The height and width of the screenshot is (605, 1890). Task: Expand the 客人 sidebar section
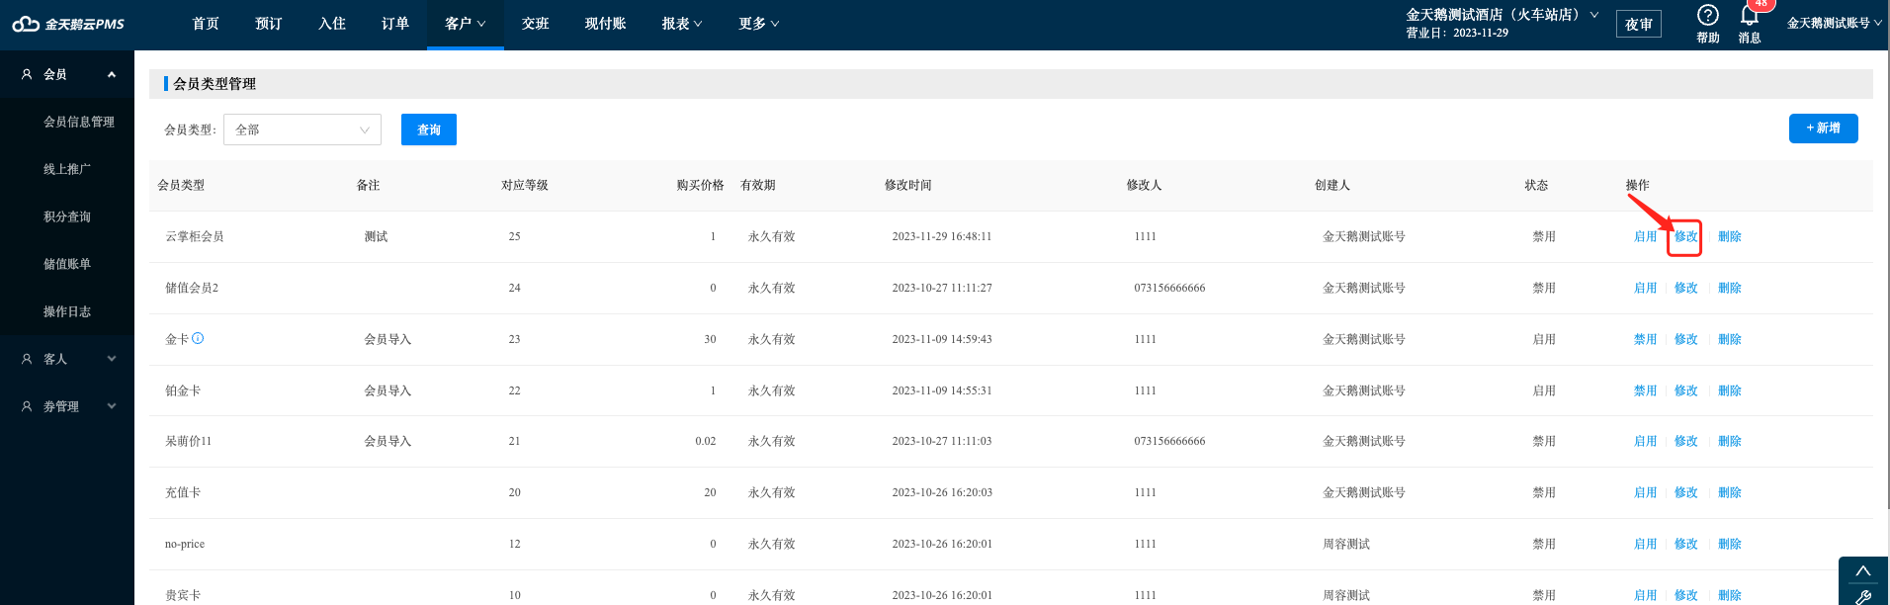coord(112,359)
